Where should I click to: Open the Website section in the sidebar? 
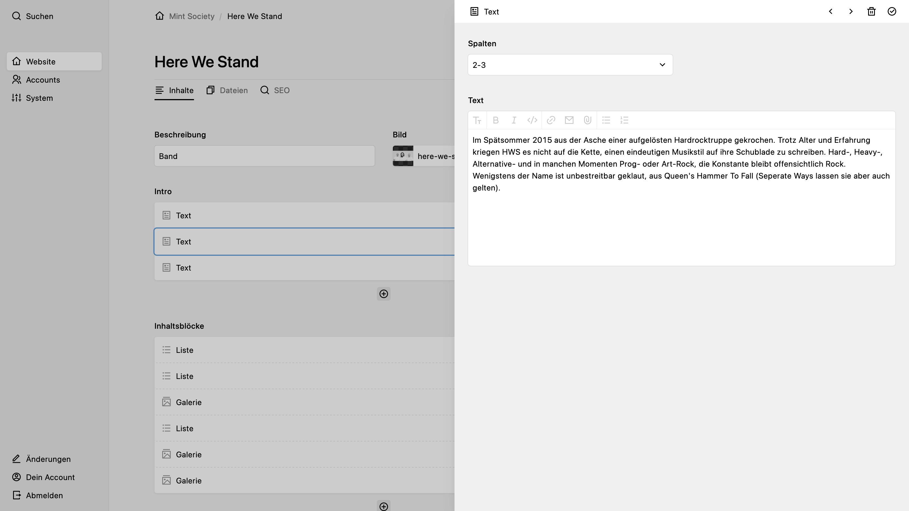tap(54, 62)
